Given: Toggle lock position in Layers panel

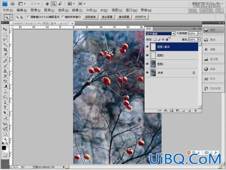Looking at the screenshot, I should [163, 39].
